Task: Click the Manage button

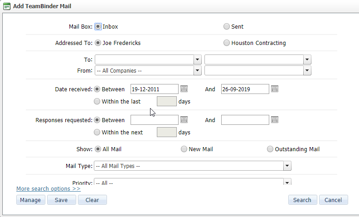Action: coord(31,200)
